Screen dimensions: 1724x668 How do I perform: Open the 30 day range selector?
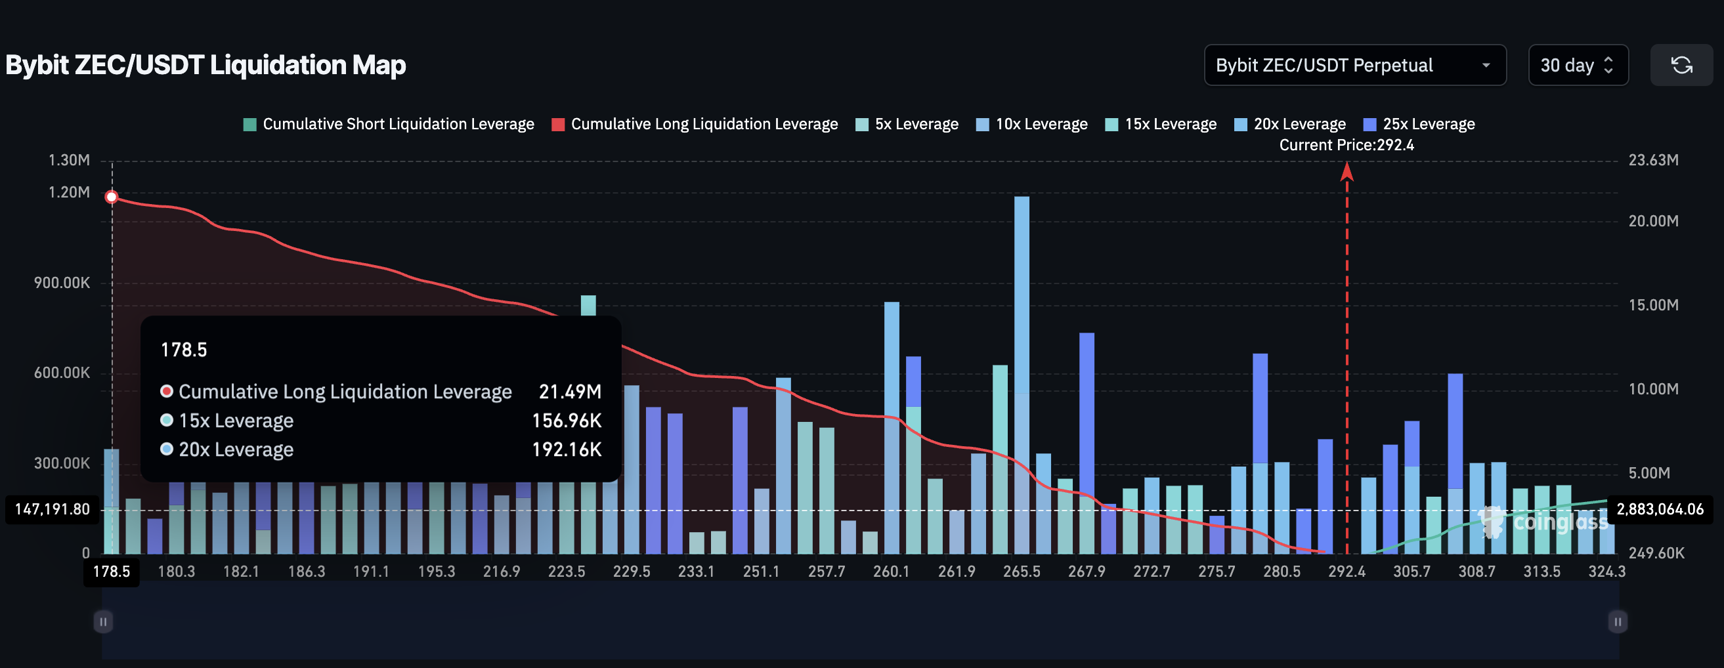(x=1578, y=65)
